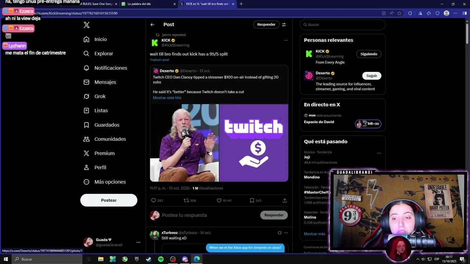Viewport: 470px width, 264px height.
Task: Click Mostrar más under trends
Action: tap(315, 234)
